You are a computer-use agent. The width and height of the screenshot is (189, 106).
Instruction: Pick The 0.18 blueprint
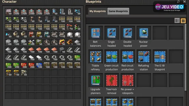[160, 57]
